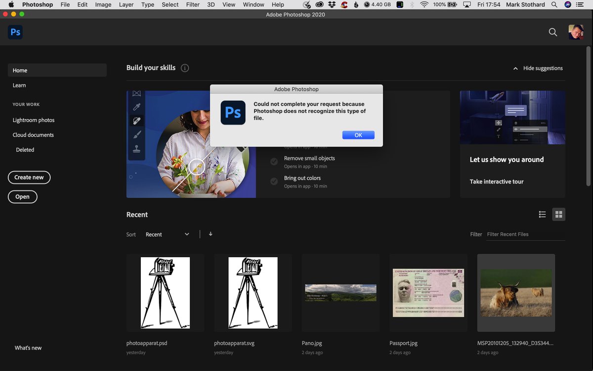This screenshot has height=371, width=593.
Task: Switch recent files to list view
Action: coord(542,214)
